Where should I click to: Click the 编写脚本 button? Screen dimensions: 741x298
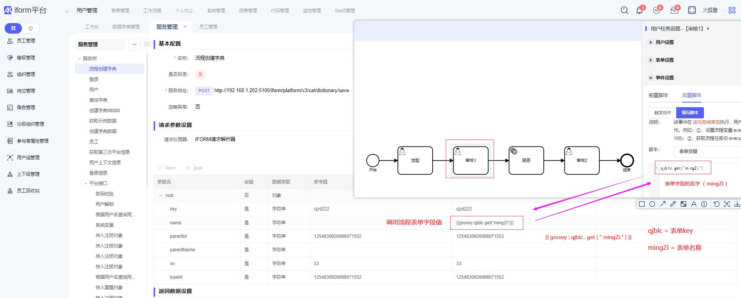point(690,113)
